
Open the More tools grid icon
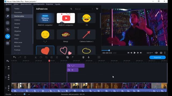tap(8, 43)
